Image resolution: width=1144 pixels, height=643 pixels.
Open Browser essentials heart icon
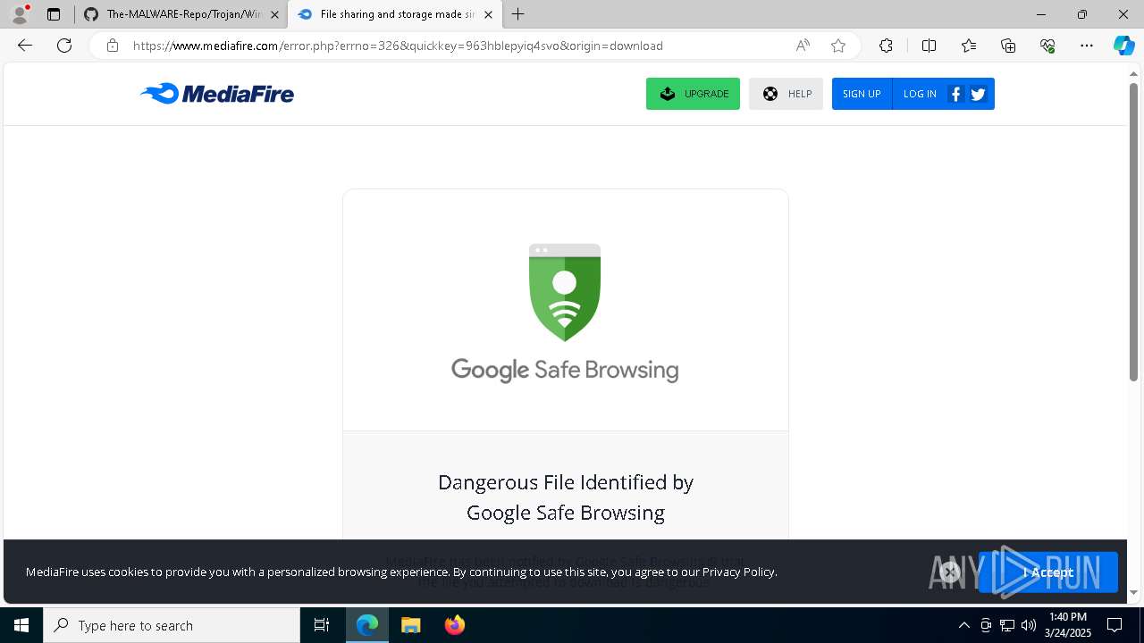tap(1047, 46)
